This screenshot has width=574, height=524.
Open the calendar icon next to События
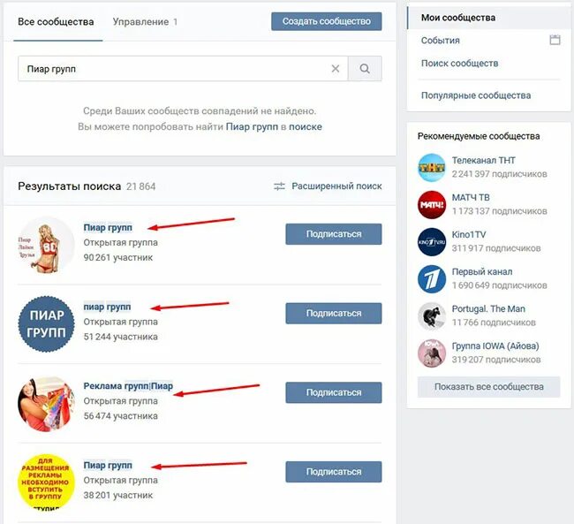click(x=555, y=40)
